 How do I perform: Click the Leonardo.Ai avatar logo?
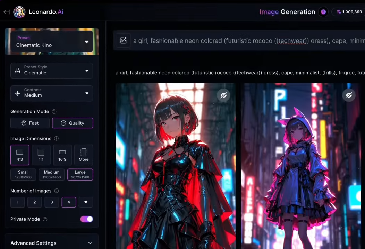click(19, 12)
